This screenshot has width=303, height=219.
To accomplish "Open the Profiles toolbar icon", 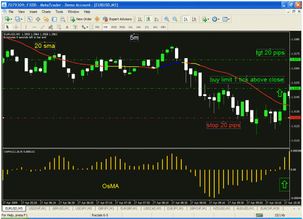I will click(x=17, y=19).
